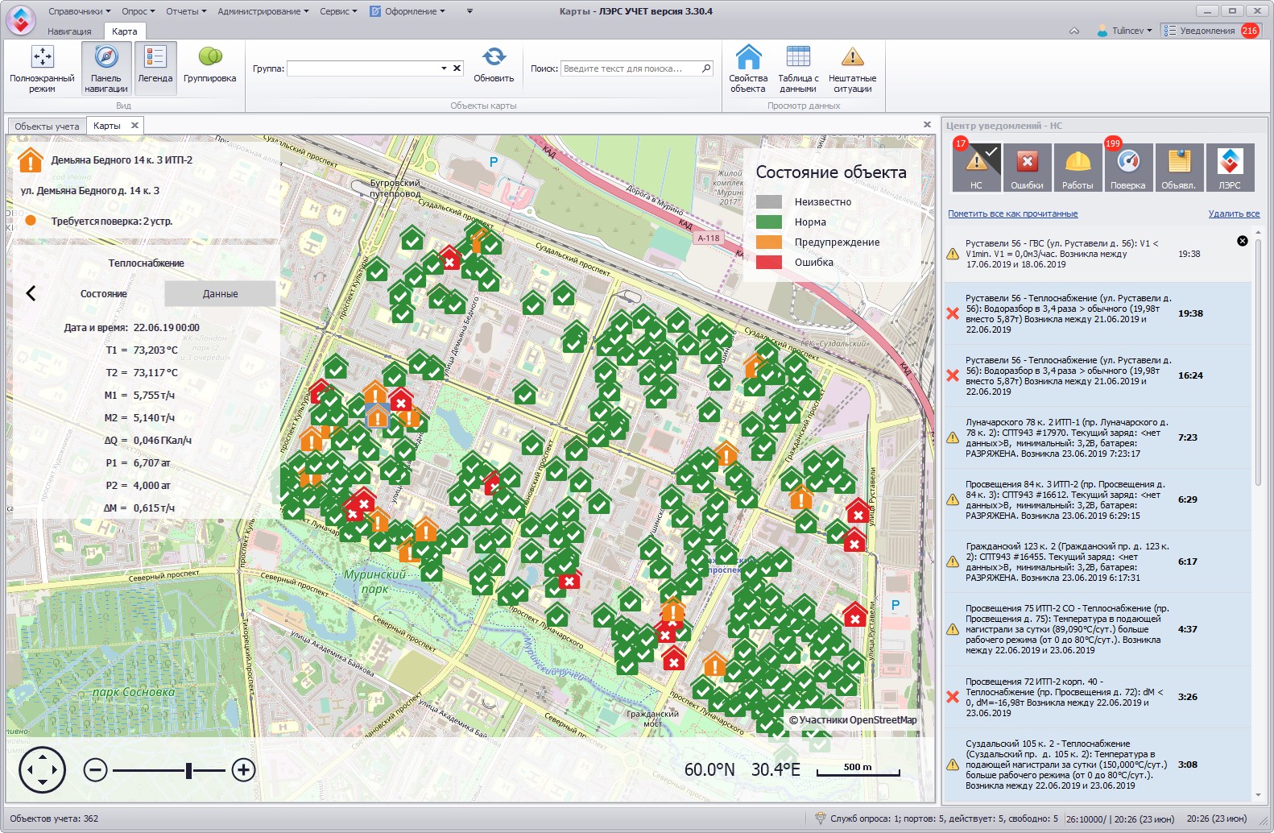Viewport: 1274px width, 833px height.
Task: Click the green Норма legend swatch
Action: tap(769, 222)
